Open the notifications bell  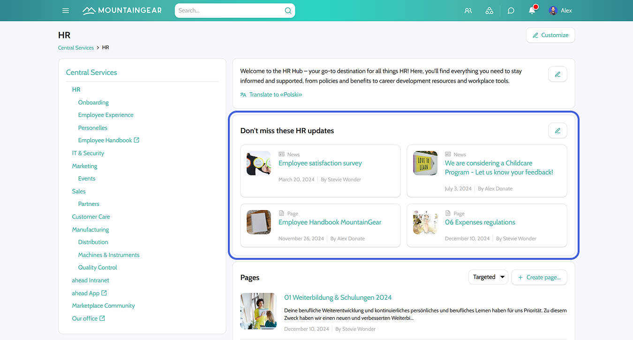[x=532, y=10]
